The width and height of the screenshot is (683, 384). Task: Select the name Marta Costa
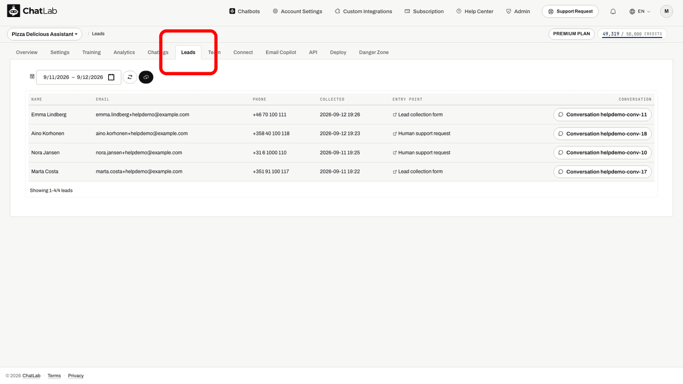pos(44,171)
